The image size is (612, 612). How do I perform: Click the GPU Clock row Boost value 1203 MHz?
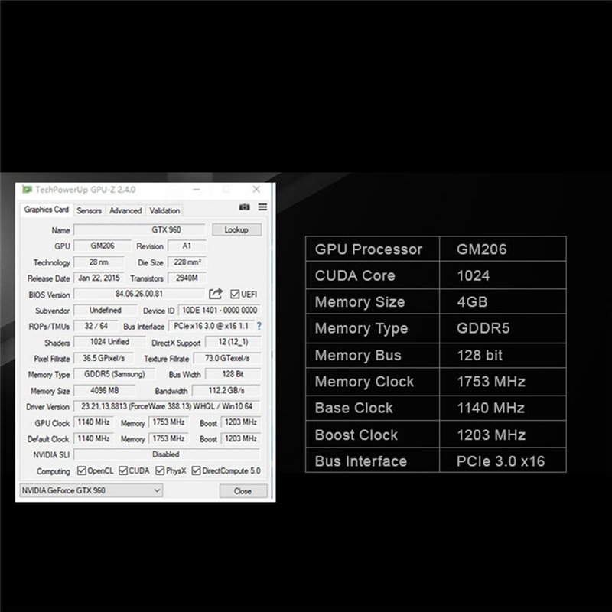241,422
